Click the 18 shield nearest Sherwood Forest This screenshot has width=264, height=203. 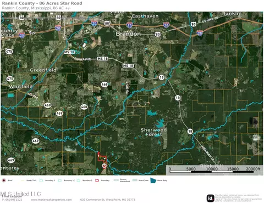click(190, 131)
